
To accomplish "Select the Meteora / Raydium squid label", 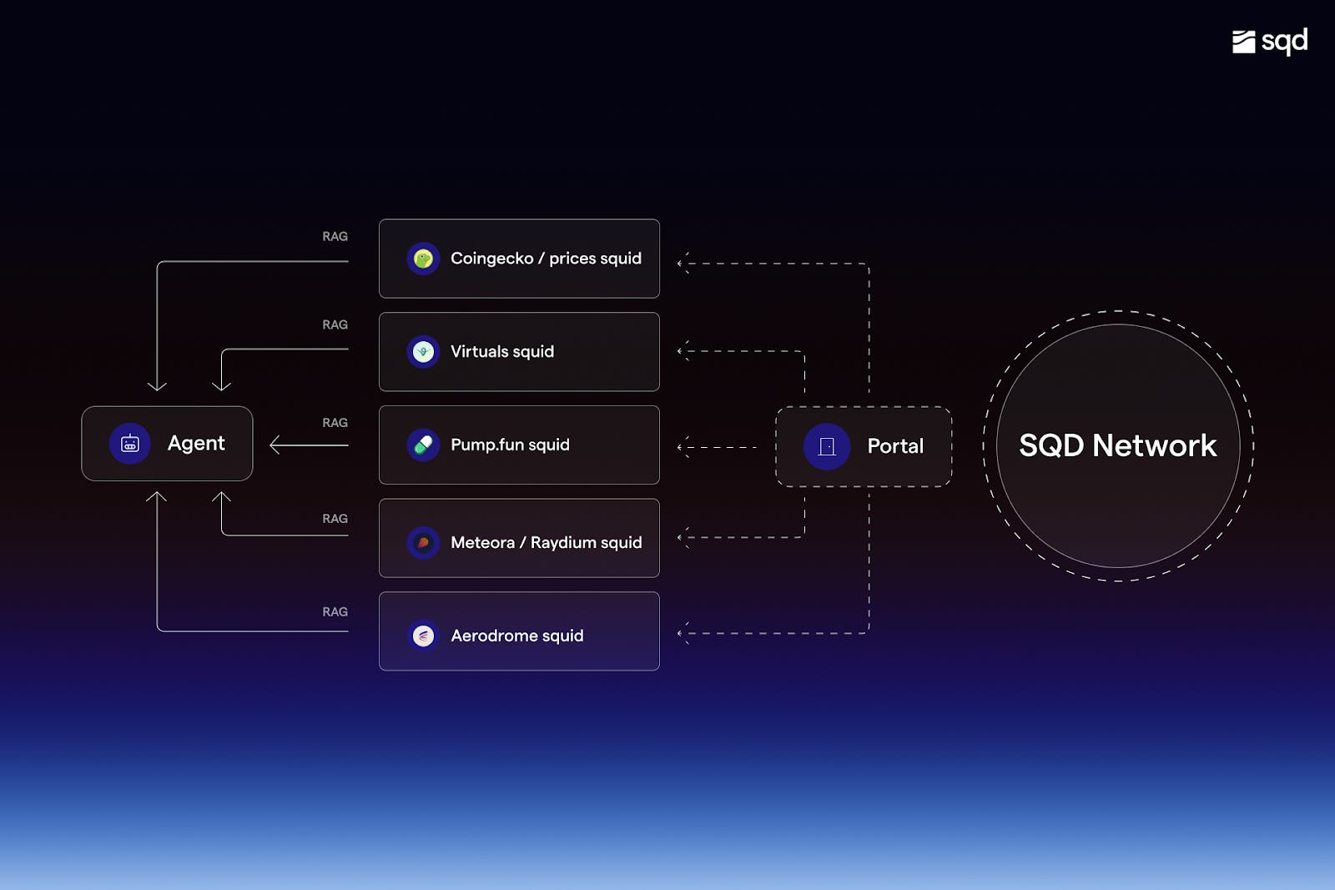I will click(x=547, y=542).
